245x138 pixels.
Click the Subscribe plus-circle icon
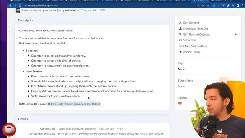(180, 40)
